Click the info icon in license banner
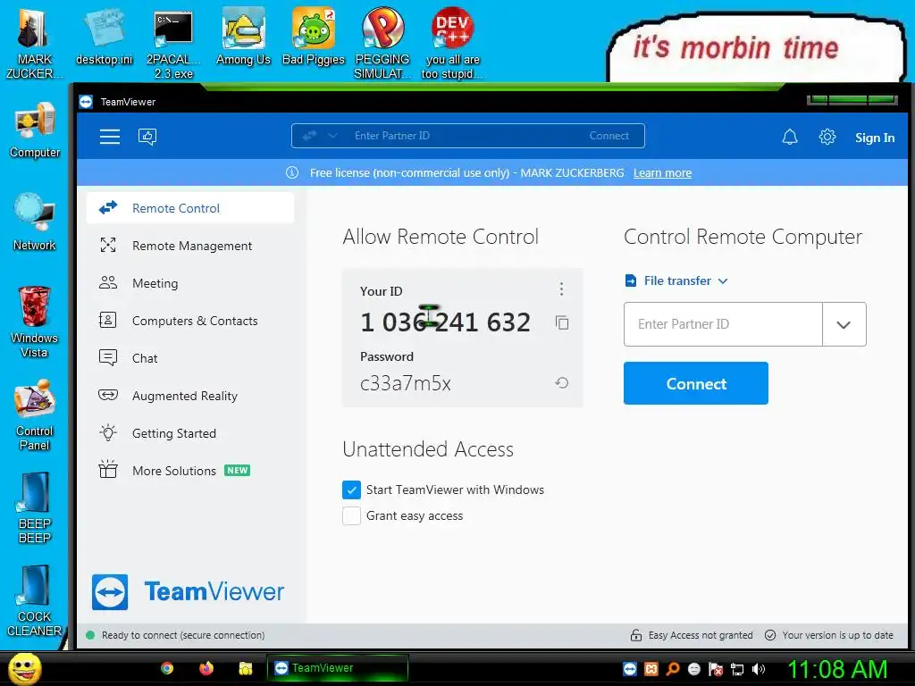915x686 pixels. [292, 172]
